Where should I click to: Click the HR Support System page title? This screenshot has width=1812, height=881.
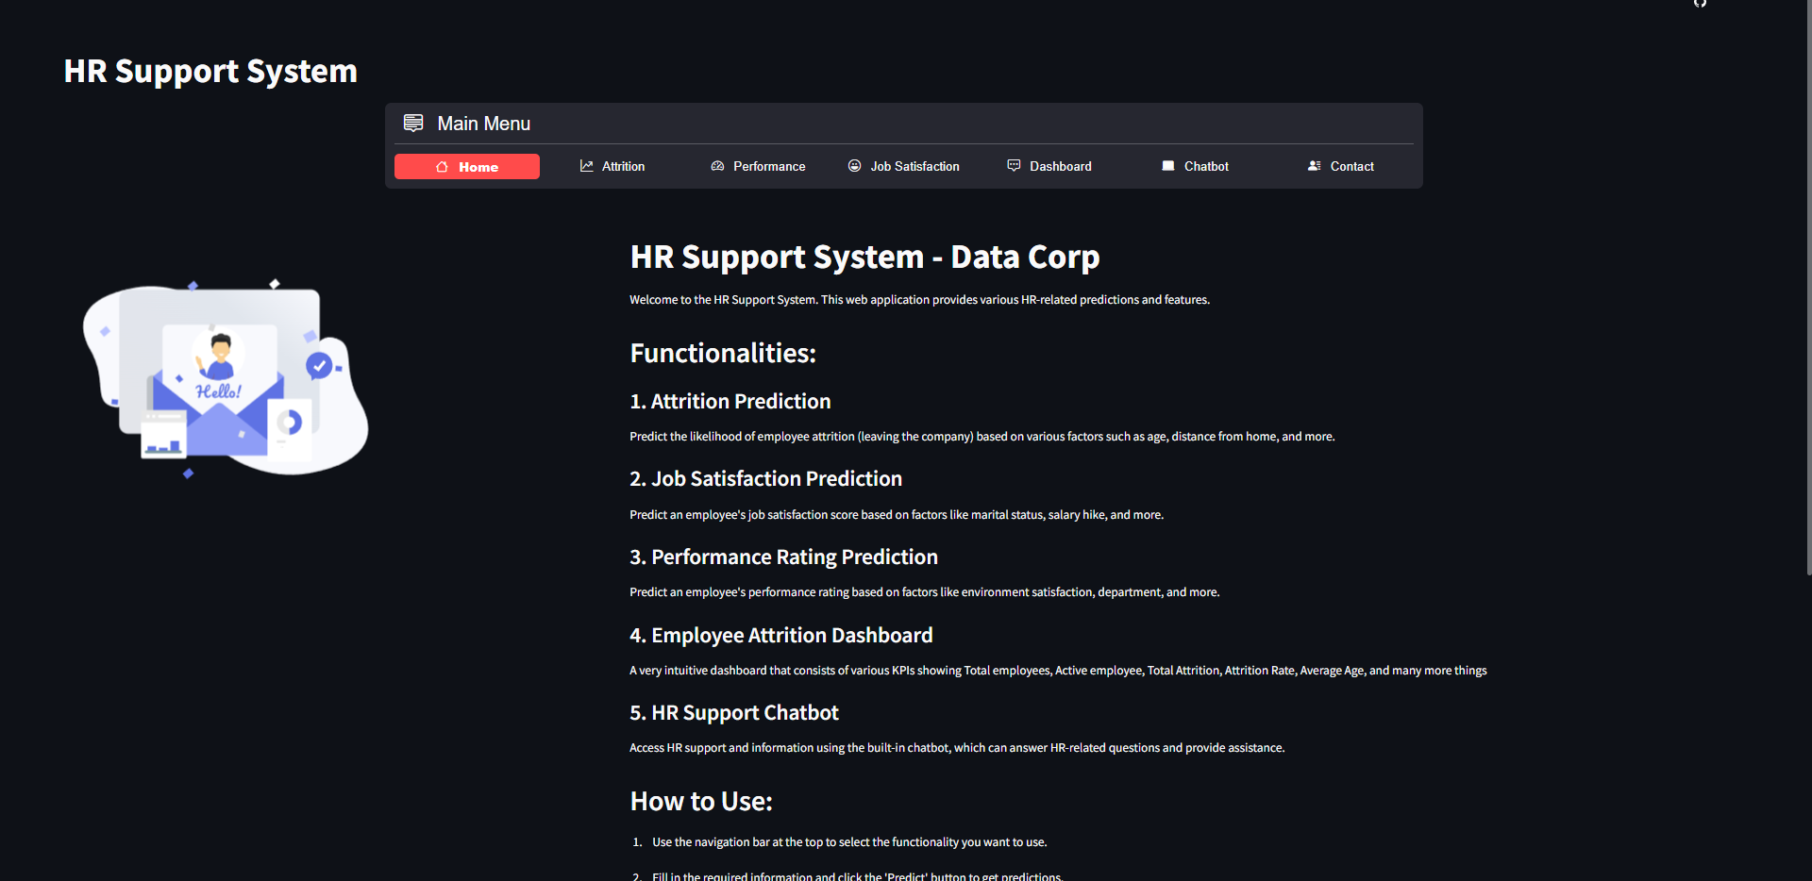210,70
